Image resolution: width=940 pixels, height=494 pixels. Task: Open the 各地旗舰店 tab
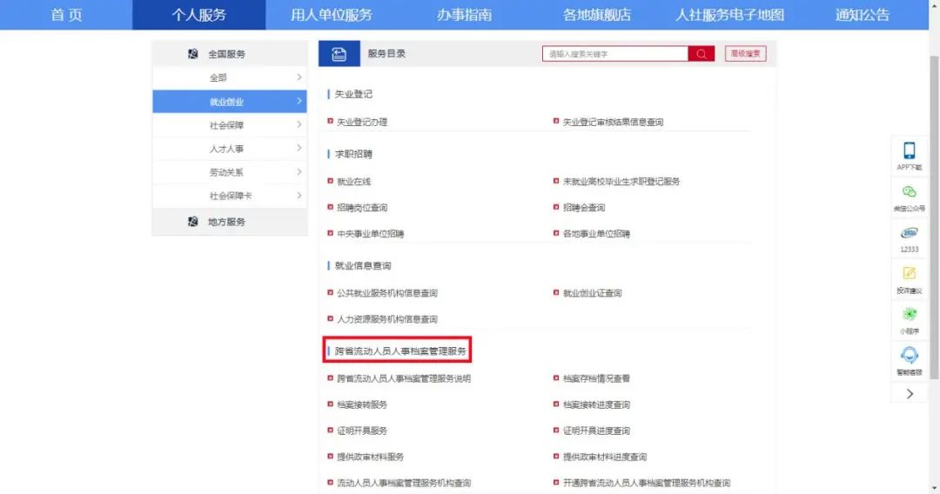[596, 15]
